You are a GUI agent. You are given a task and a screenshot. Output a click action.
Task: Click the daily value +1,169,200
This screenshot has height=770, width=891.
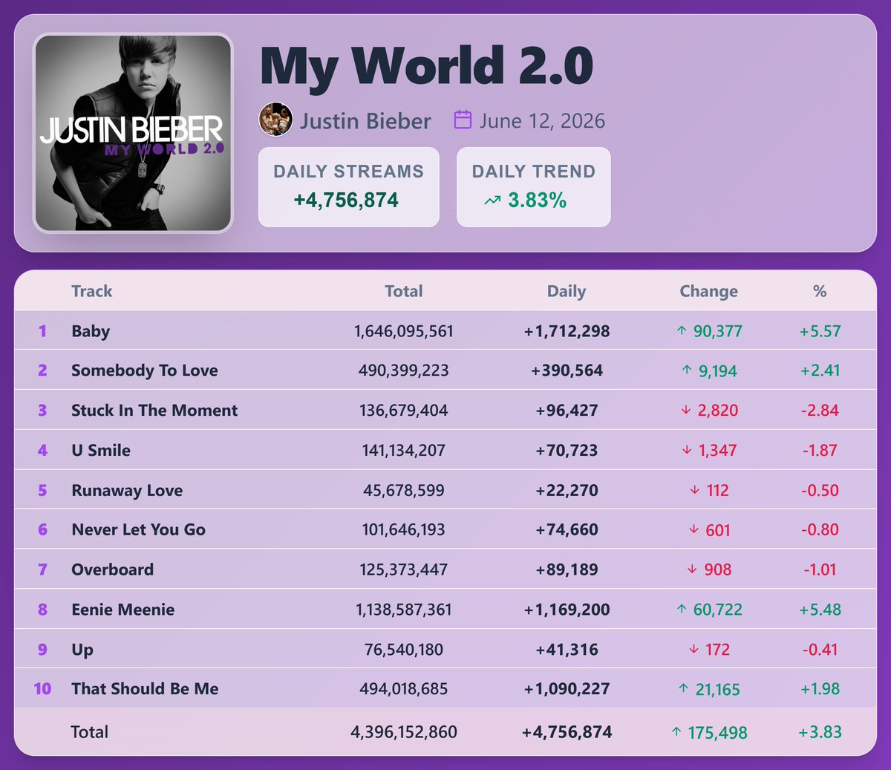pos(567,610)
